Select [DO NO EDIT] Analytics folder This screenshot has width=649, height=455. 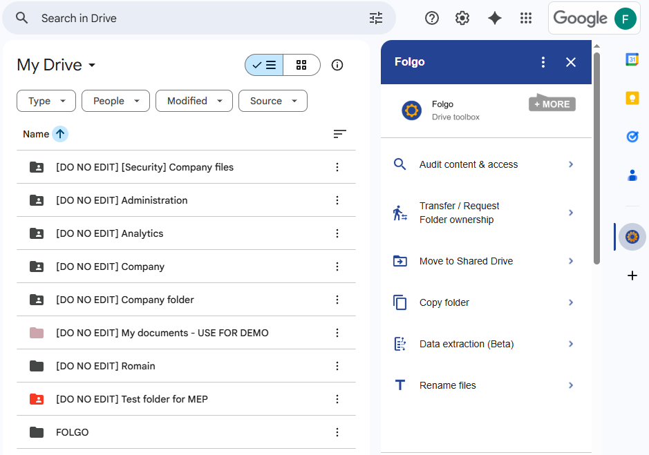tap(186, 233)
